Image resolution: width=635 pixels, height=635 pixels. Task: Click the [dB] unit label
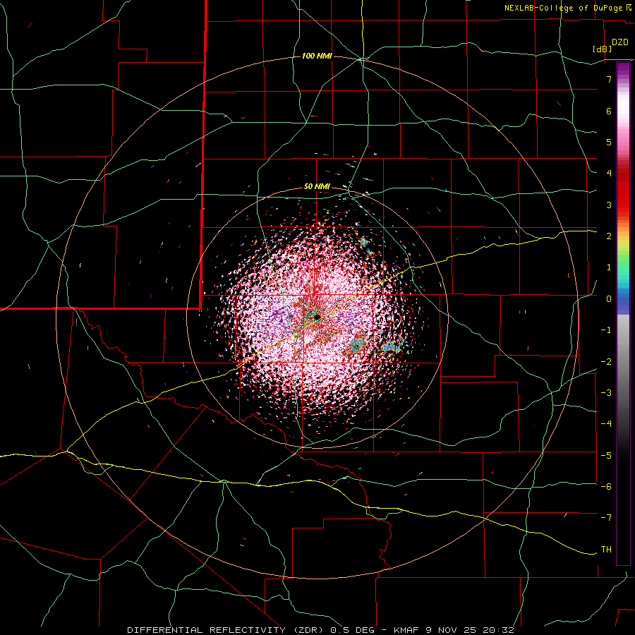(602, 49)
